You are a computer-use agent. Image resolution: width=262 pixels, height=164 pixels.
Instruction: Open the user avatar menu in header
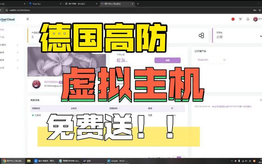255,19
